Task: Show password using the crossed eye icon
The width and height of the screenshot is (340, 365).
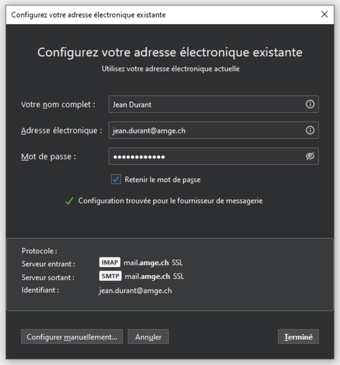Action: click(310, 156)
